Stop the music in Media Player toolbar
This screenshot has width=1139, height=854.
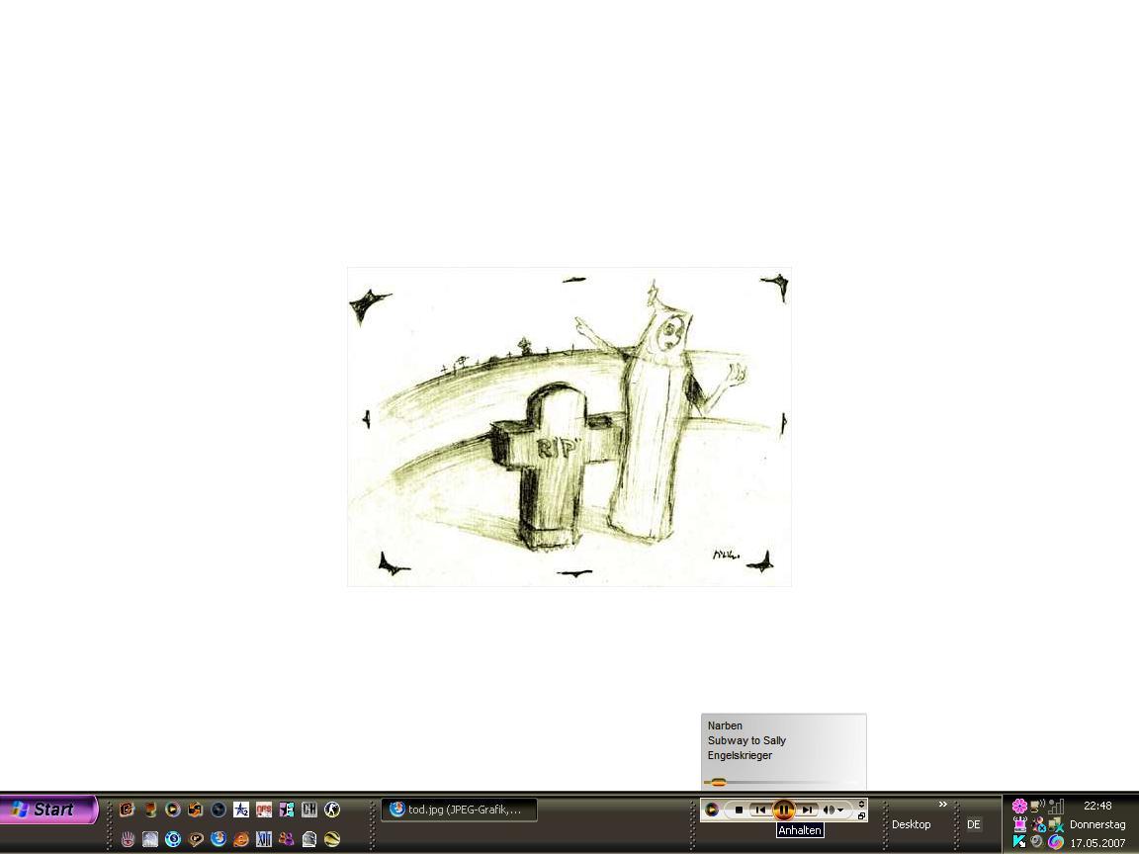739,810
